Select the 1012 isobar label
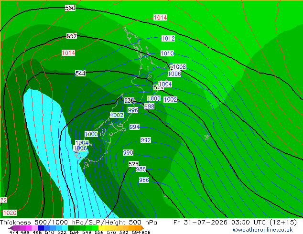Screen dimensions: 303x234 coord(168,38)
